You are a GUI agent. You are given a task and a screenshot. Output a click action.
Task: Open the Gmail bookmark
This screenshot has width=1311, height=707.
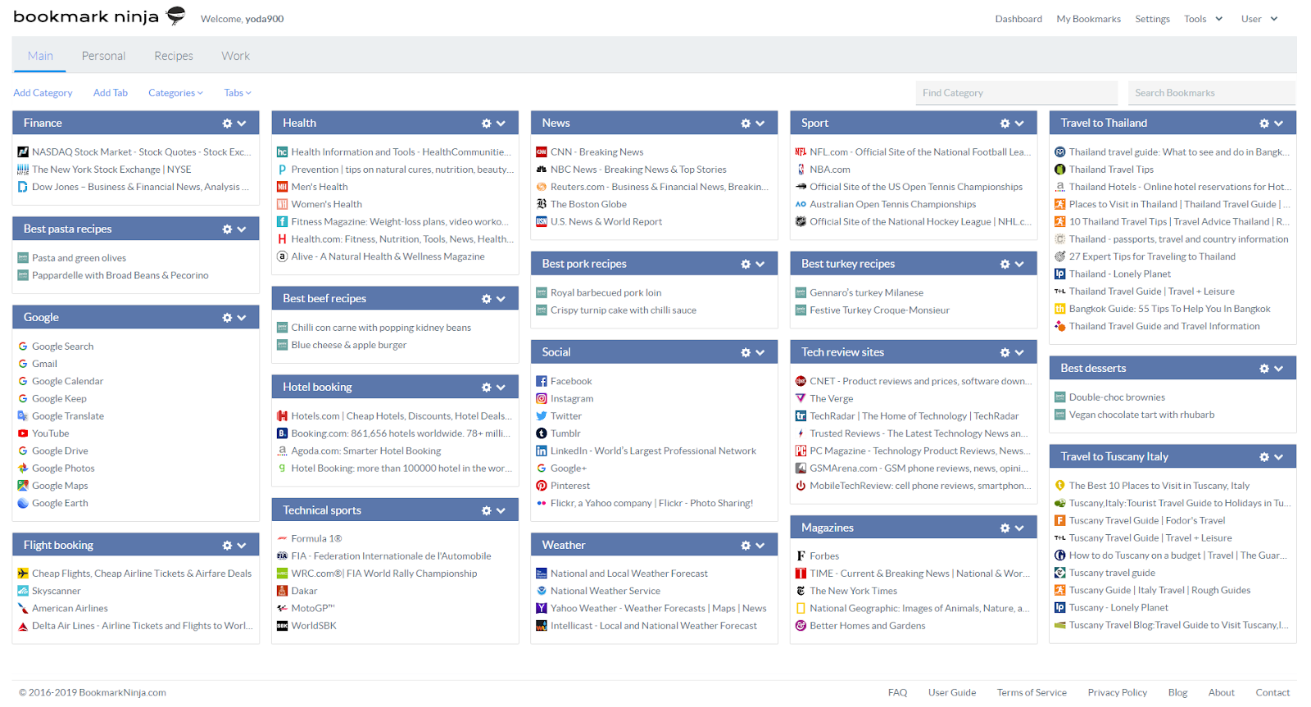pyautogui.click(x=44, y=364)
